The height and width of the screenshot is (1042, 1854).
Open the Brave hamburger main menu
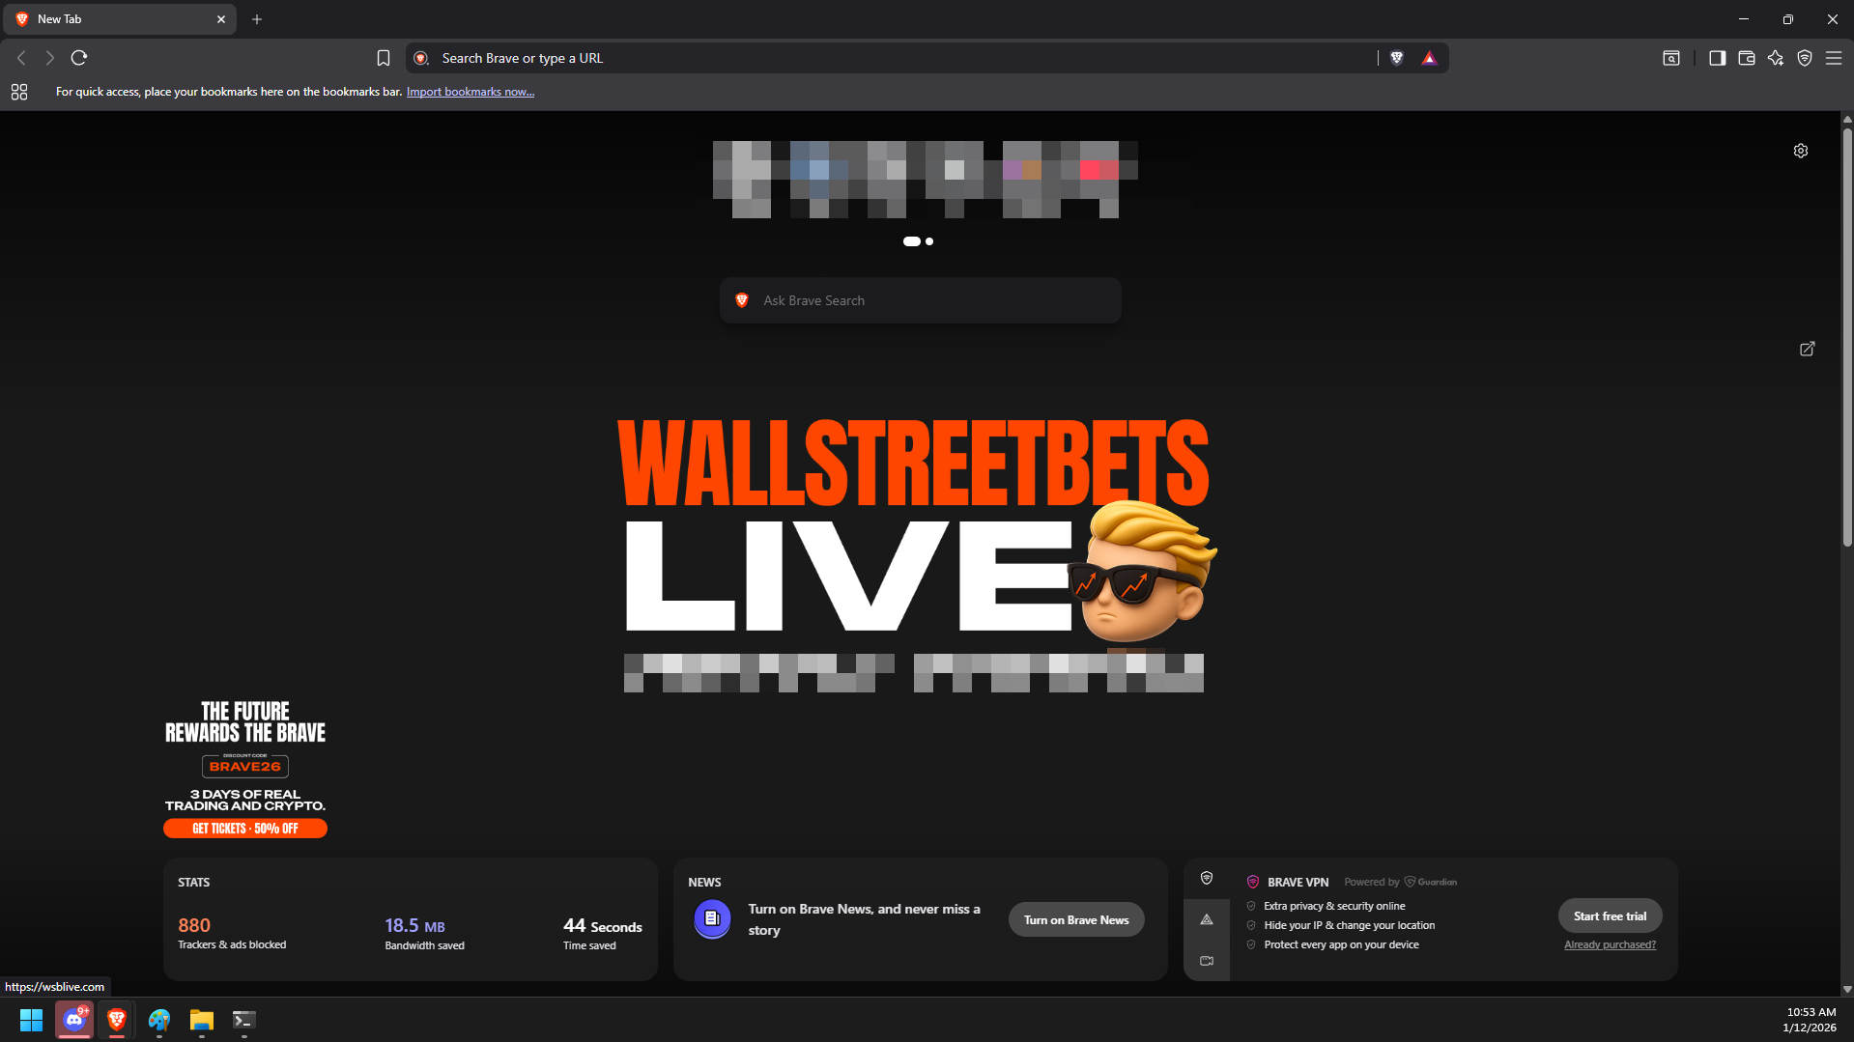click(x=1833, y=58)
